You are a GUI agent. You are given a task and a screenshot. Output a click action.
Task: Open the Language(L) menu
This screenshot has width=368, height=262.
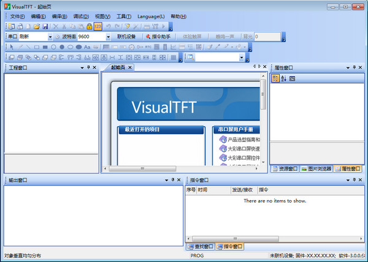[x=151, y=17]
